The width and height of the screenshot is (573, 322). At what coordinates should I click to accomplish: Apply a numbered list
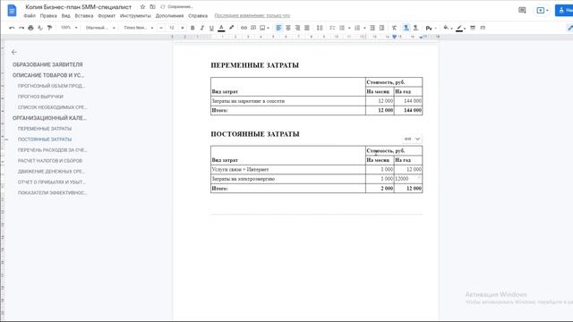[357, 28]
